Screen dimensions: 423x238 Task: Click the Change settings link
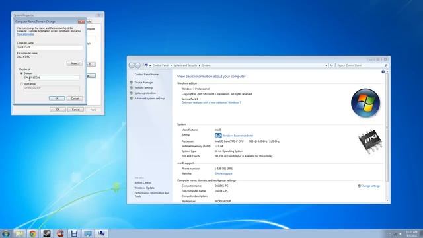pyautogui.click(x=370, y=186)
